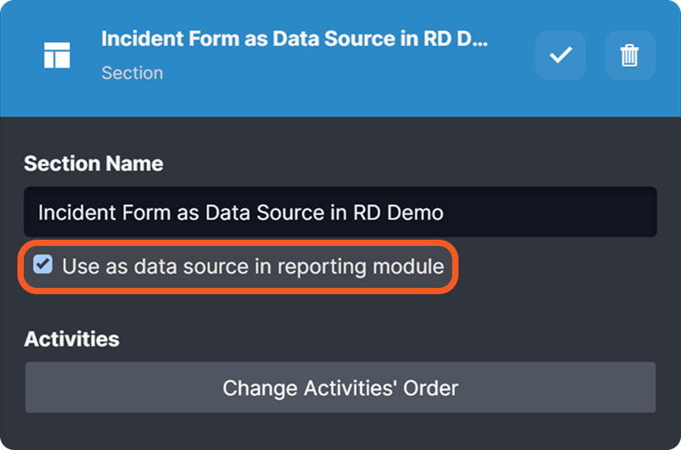This screenshot has width=681, height=450.
Task: Click the 'Section' subtitle in the header
Action: 132,73
